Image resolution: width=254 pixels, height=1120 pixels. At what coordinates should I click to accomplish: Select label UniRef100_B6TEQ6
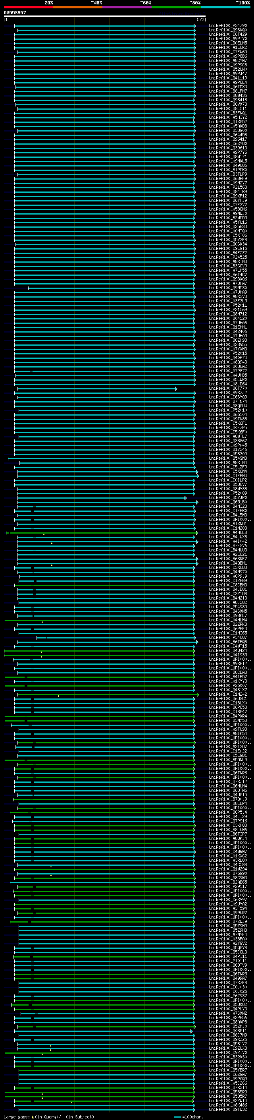228,642
